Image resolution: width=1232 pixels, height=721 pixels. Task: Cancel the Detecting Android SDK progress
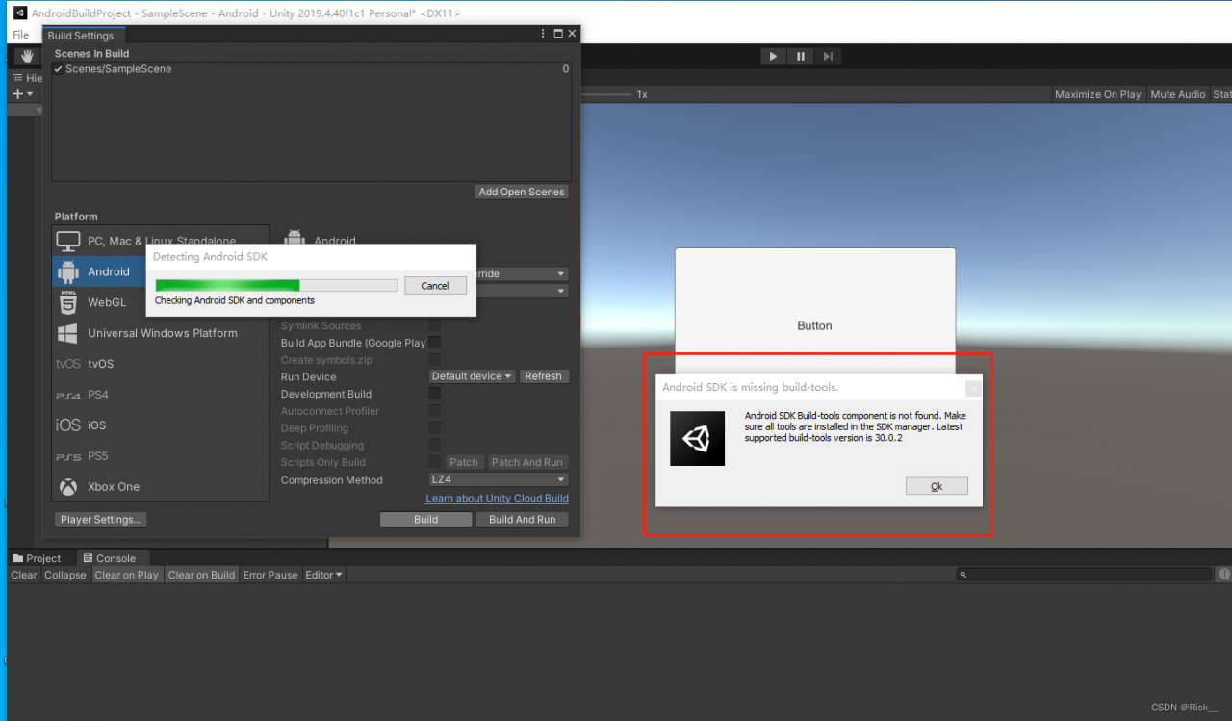pos(435,285)
